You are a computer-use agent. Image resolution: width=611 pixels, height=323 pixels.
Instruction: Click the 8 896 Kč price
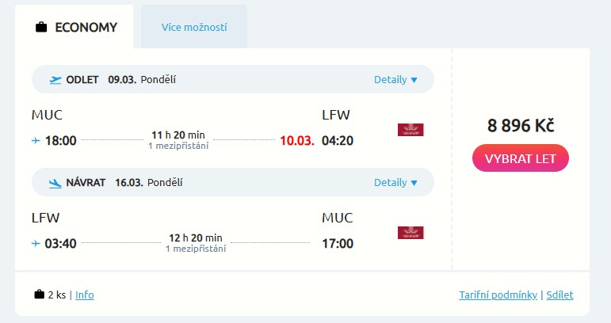(x=520, y=126)
